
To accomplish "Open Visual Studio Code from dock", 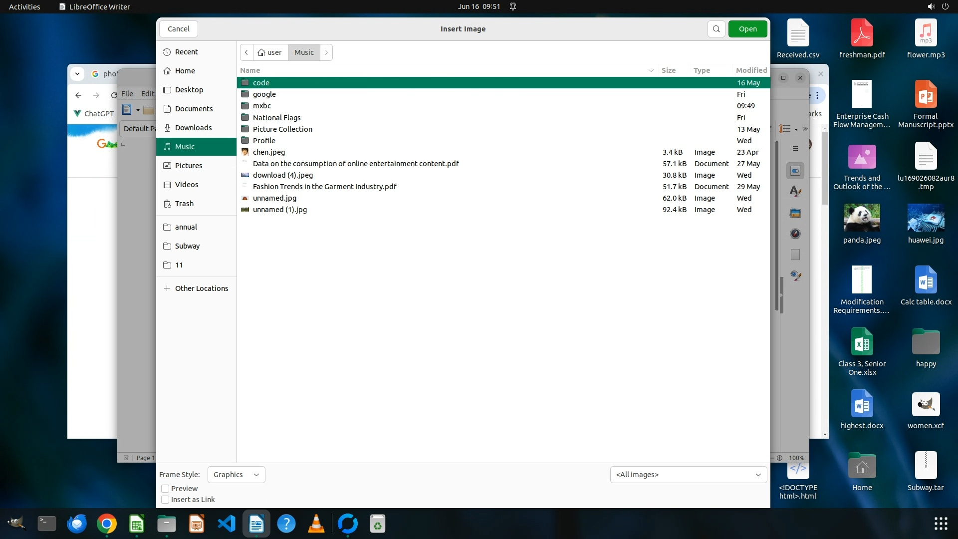I will coord(227,524).
